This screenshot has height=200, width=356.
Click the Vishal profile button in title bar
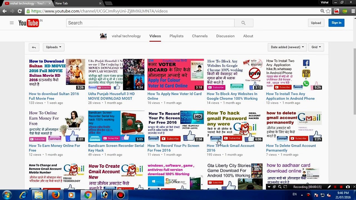(325, 2)
